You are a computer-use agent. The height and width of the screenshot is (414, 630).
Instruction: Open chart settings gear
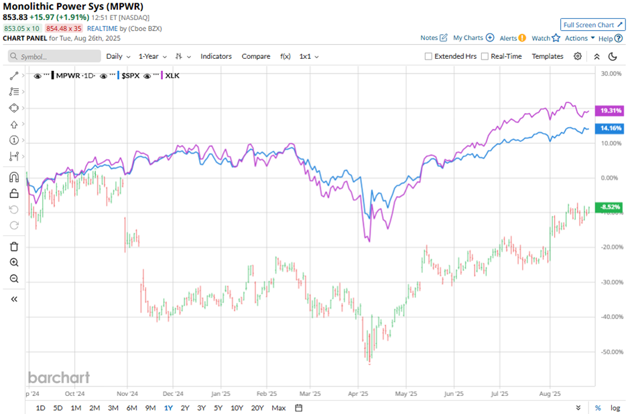(577, 56)
